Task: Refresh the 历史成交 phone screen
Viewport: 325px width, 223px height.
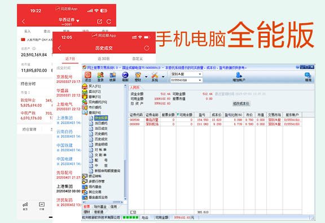Action: click(x=147, y=48)
